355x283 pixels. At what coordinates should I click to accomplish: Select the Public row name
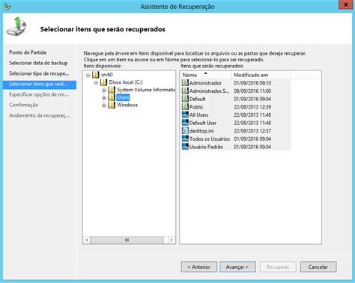pyautogui.click(x=196, y=107)
